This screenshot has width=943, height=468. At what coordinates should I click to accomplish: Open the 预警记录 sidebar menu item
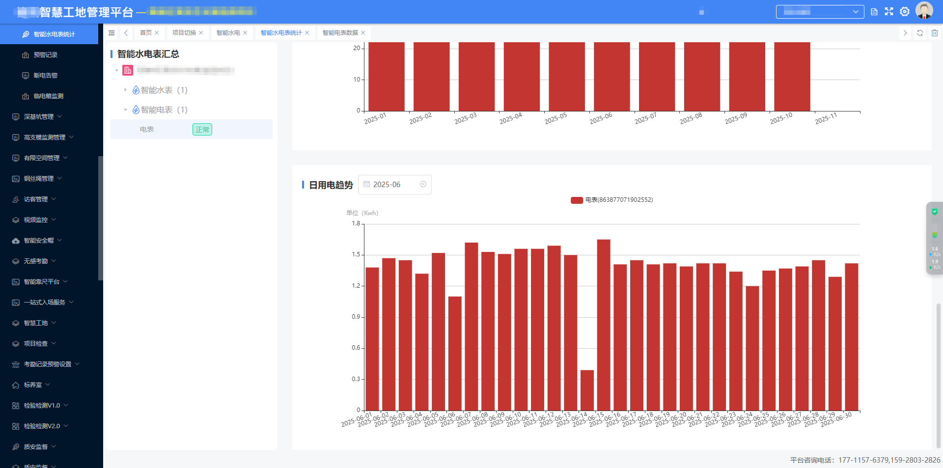click(46, 55)
